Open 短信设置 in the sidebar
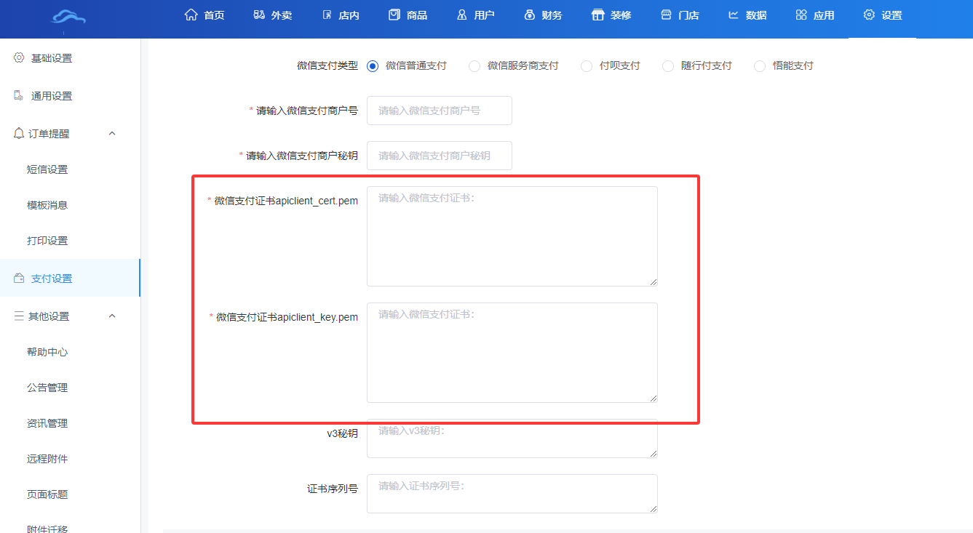973x533 pixels. [x=47, y=169]
